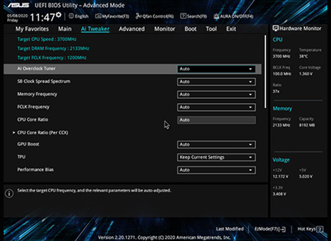Open the Exit tab
The width and height of the screenshot is (331, 241).
pyautogui.click(x=231, y=29)
